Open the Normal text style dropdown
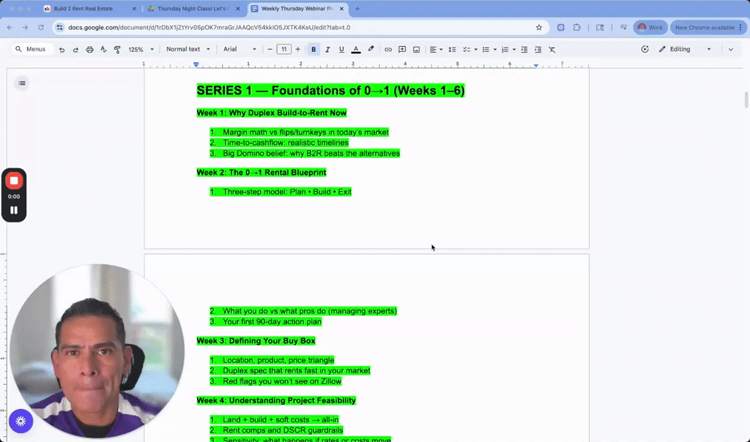750x442 pixels. 188,49
